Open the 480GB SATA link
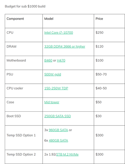The image size is (125, 164). [x=58, y=140]
